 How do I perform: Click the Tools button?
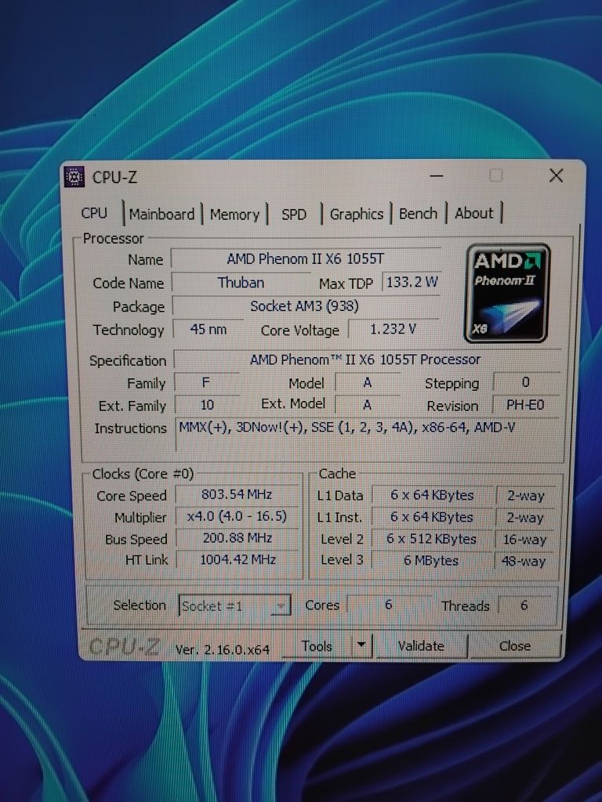pyautogui.click(x=317, y=646)
